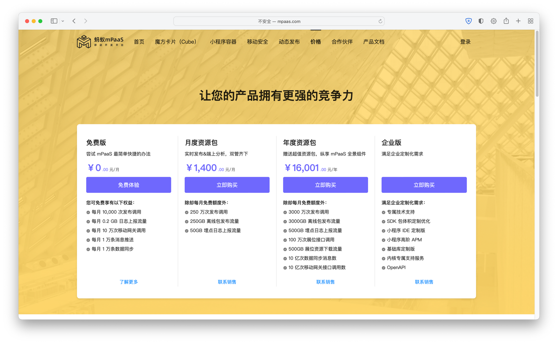Image resolution: width=558 pixels, height=344 pixels.
Task: Click the 免费版 plan title
Action: click(x=96, y=142)
